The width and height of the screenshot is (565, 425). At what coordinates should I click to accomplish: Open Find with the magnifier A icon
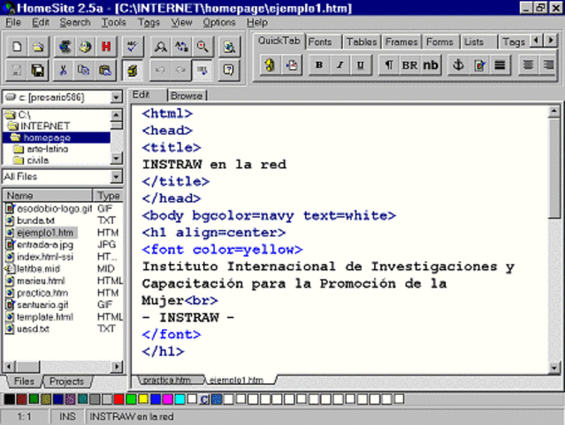click(160, 47)
